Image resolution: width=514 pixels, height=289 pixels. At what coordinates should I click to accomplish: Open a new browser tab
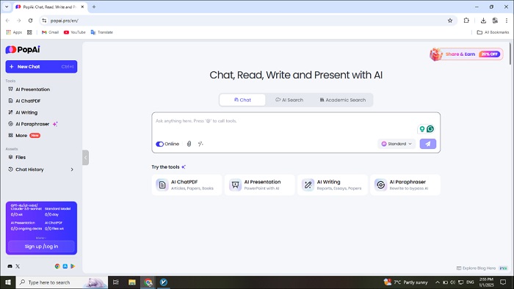coord(94,7)
